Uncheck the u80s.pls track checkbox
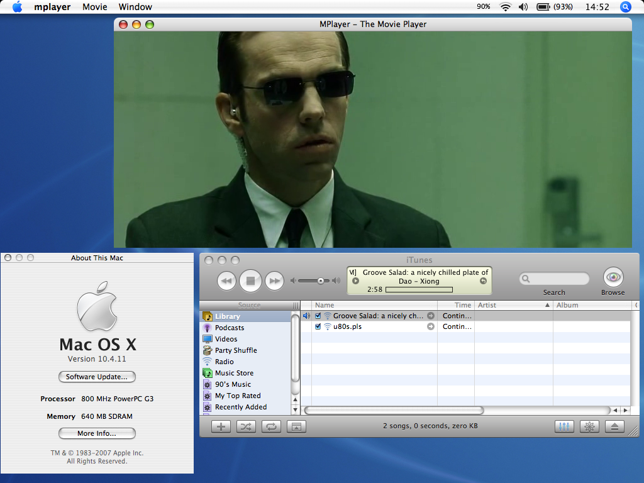 (x=318, y=326)
